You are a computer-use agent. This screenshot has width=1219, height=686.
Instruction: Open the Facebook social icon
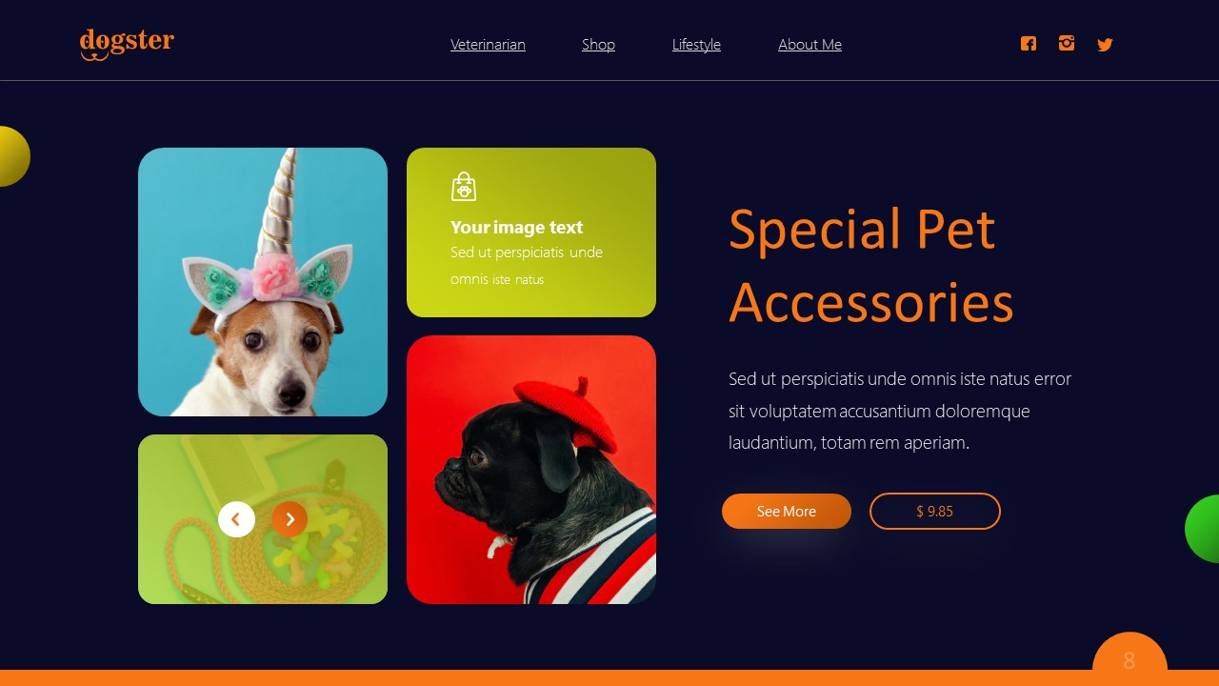(1029, 44)
